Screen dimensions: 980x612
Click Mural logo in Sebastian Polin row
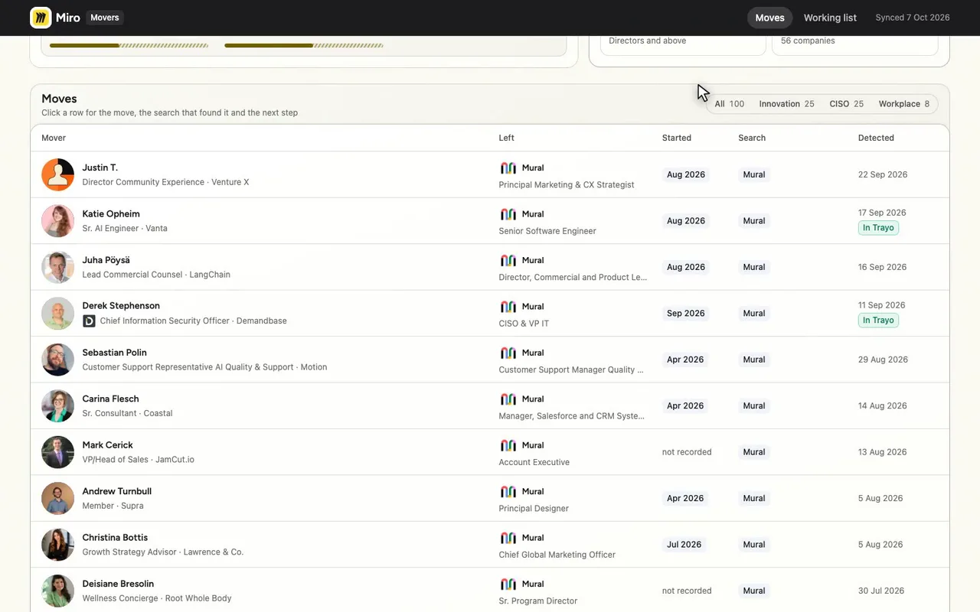[x=508, y=353]
